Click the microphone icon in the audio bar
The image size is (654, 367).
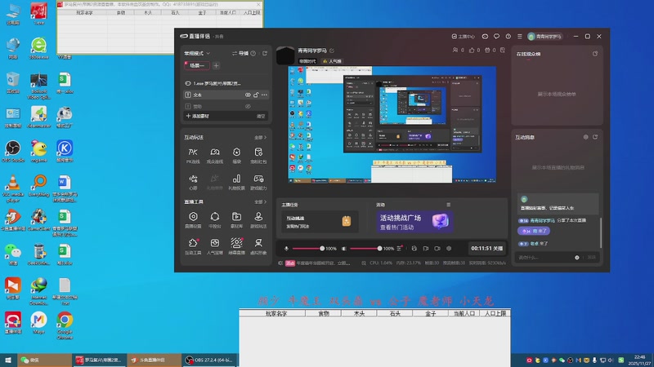(286, 249)
